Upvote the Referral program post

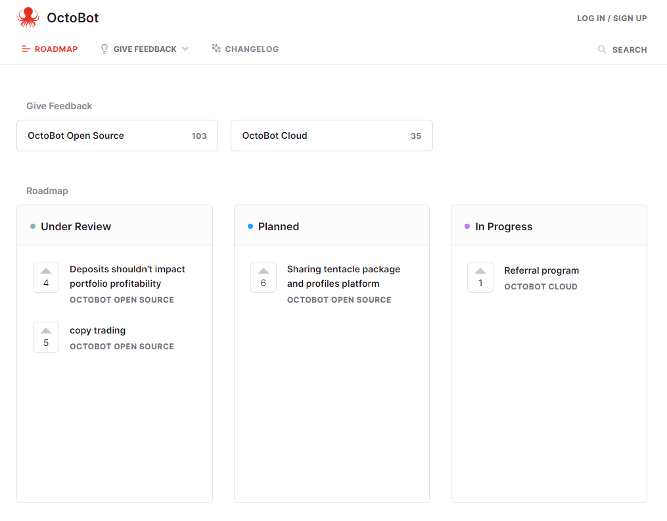(x=480, y=277)
